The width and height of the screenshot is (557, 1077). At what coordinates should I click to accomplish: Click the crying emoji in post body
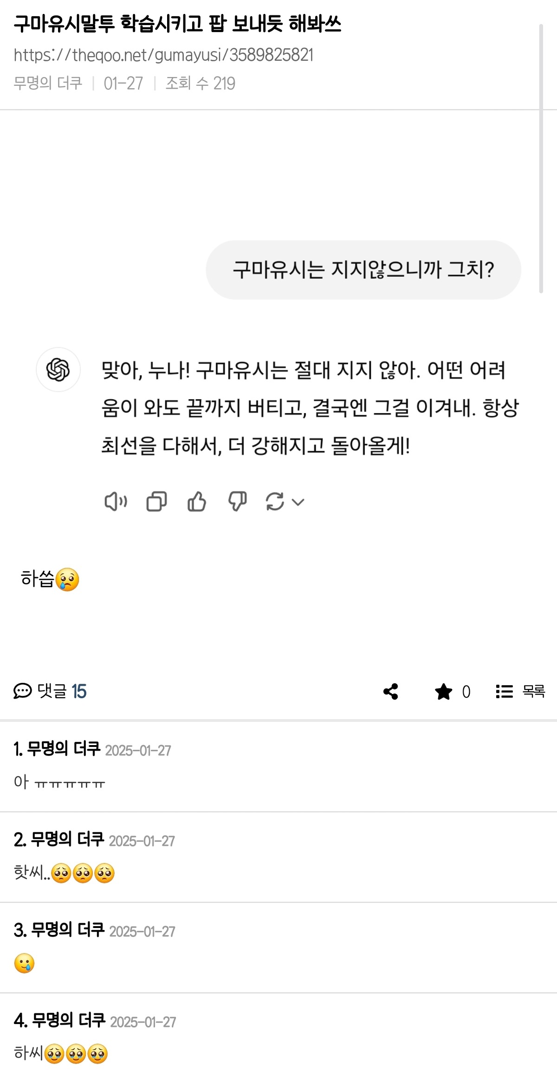67,580
